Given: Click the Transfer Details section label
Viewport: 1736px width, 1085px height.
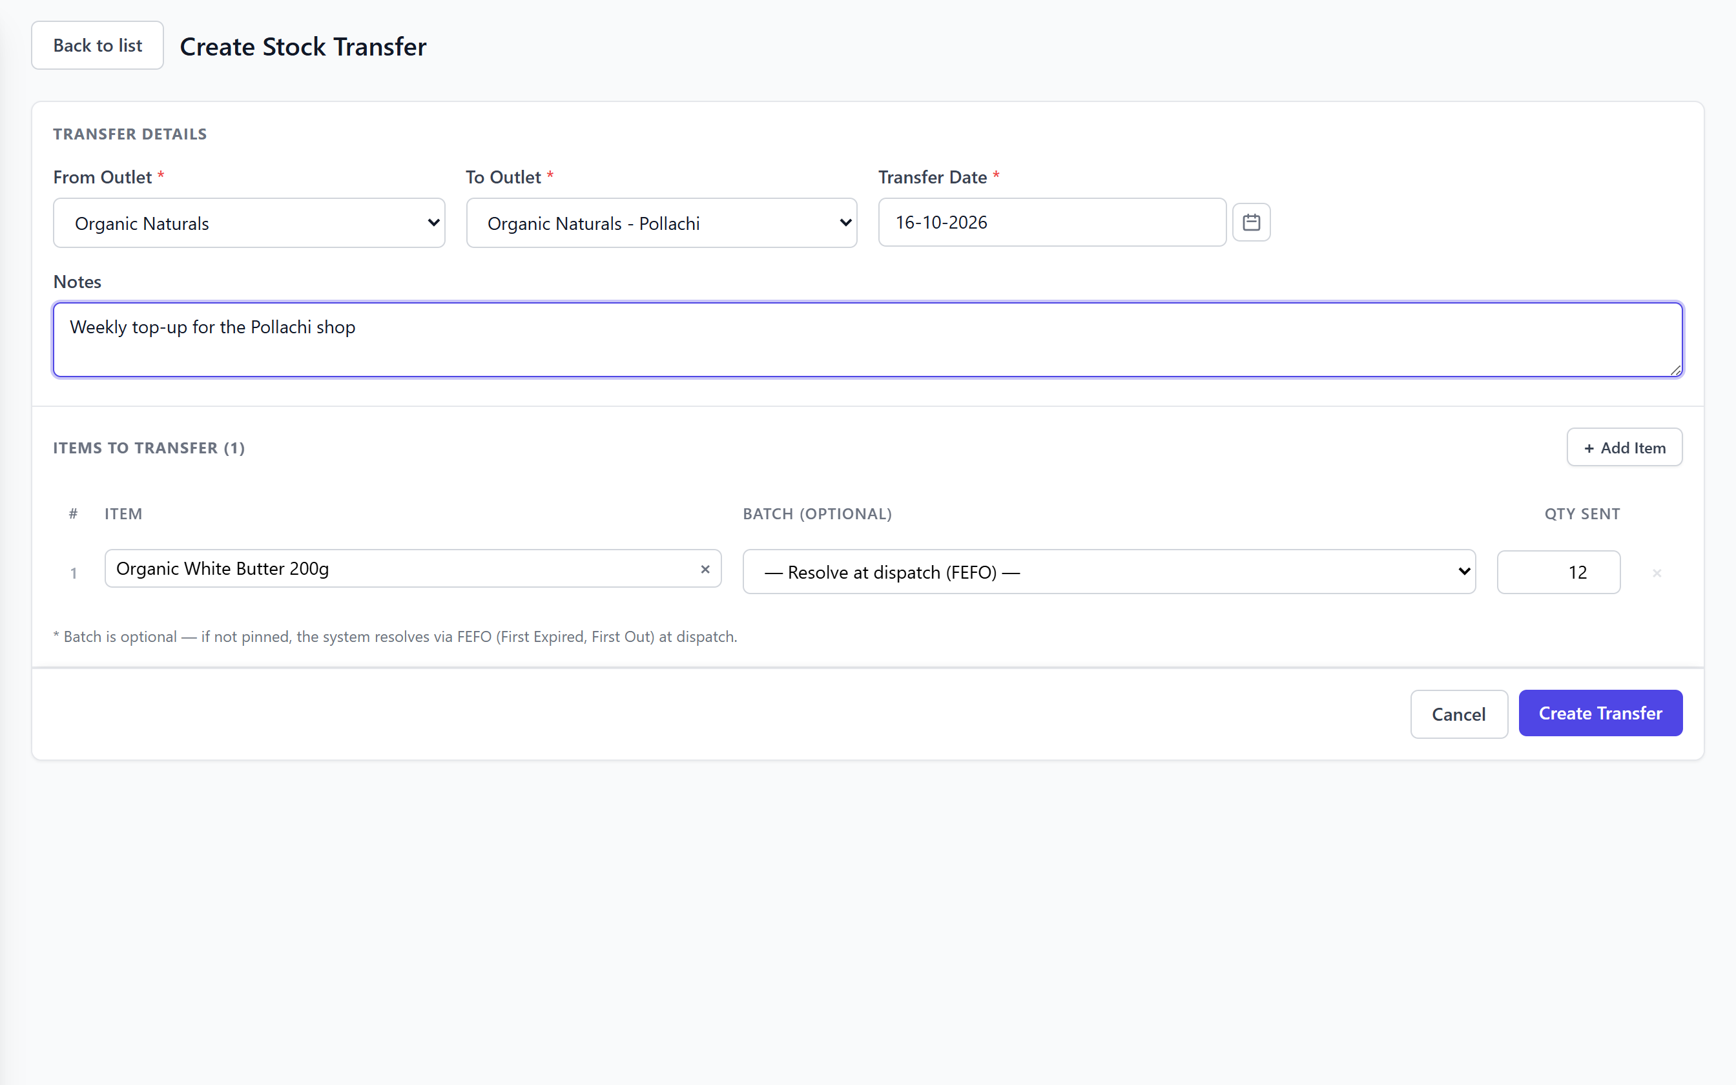Looking at the screenshot, I should (x=130, y=134).
